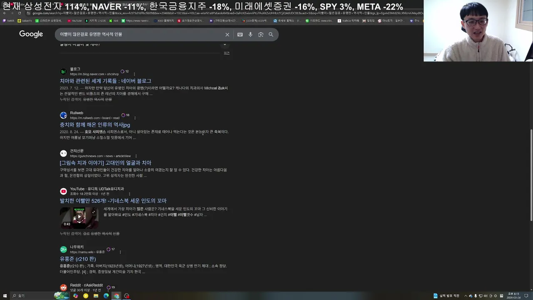The image size is (533, 300).
Task: Submit search with the magnifier icon
Action: click(x=271, y=35)
